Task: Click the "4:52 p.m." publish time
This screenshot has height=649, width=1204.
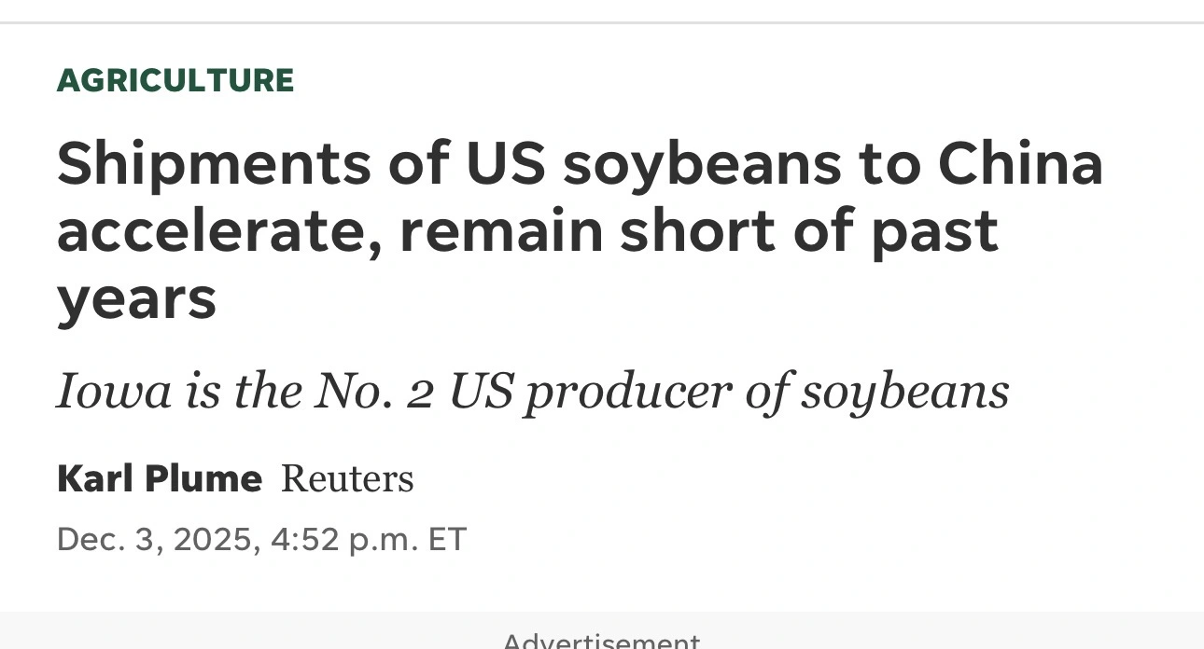Action: 343,540
